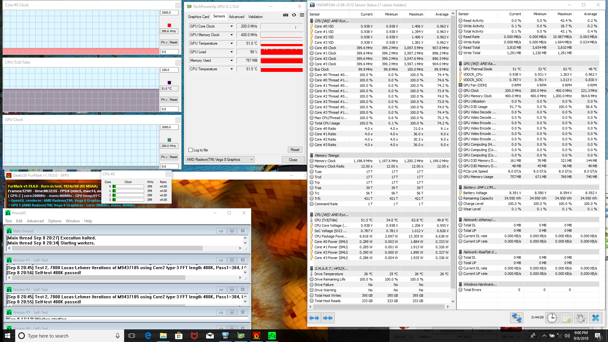Viewport: 608px width, 342px height.
Task: Click red color swatch in Core #0 Clock graph
Action: click(169, 25)
